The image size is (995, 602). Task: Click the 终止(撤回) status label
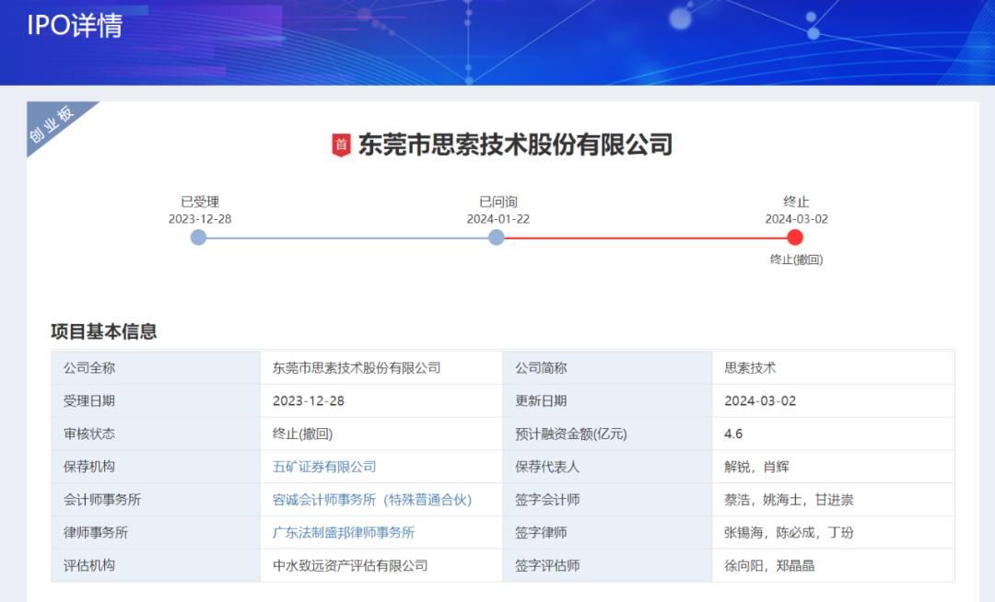[x=796, y=260]
